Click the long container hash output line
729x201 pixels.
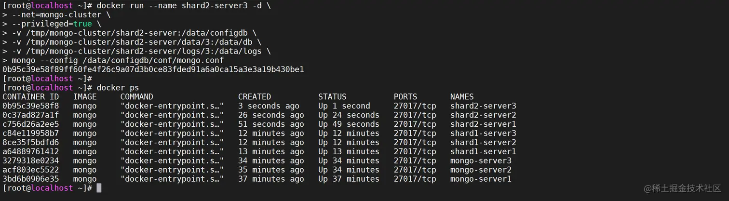click(153, 69)
